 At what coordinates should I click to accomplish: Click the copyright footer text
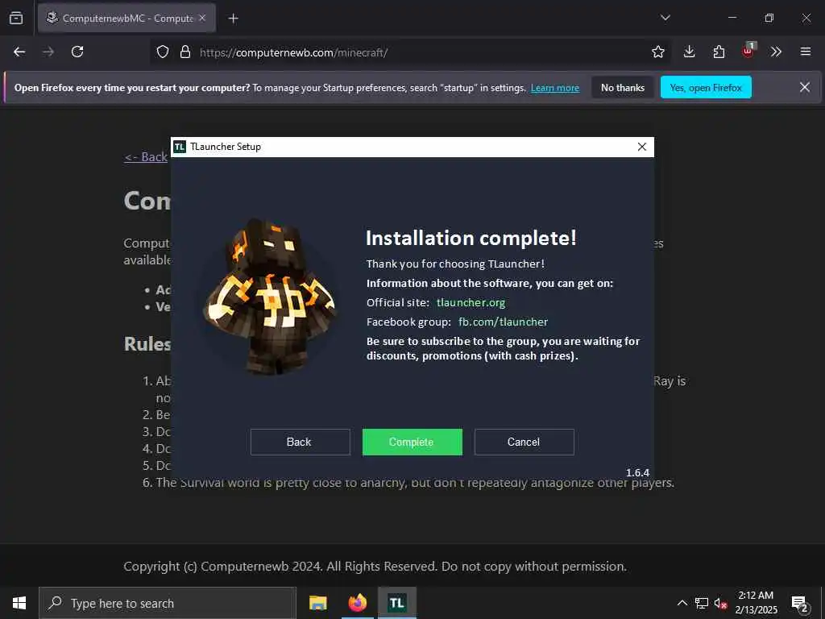375,567
